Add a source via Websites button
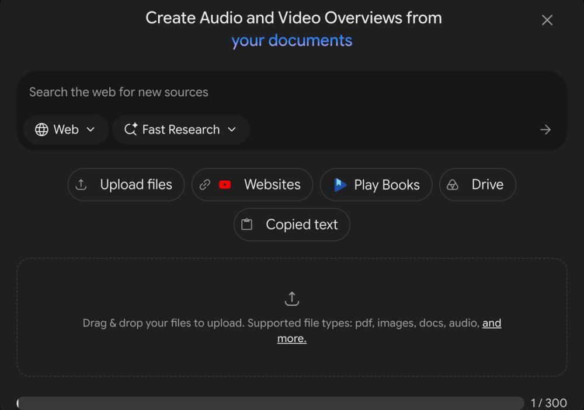Screen dimensions: 584x410 [252, 184]
